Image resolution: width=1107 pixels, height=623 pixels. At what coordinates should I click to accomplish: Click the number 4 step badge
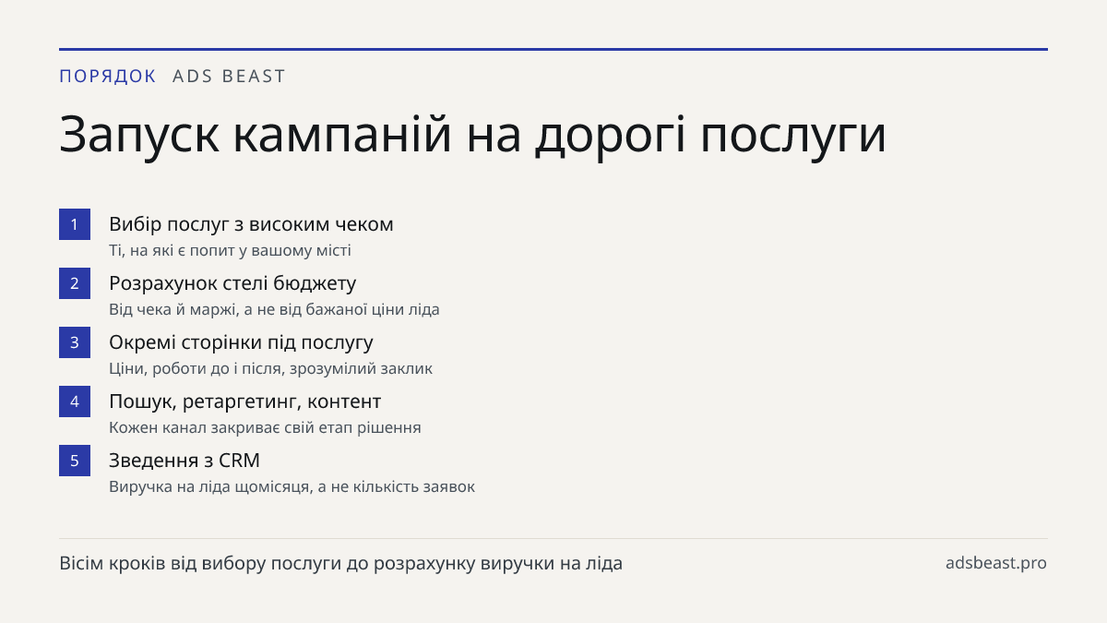point(75,401)
